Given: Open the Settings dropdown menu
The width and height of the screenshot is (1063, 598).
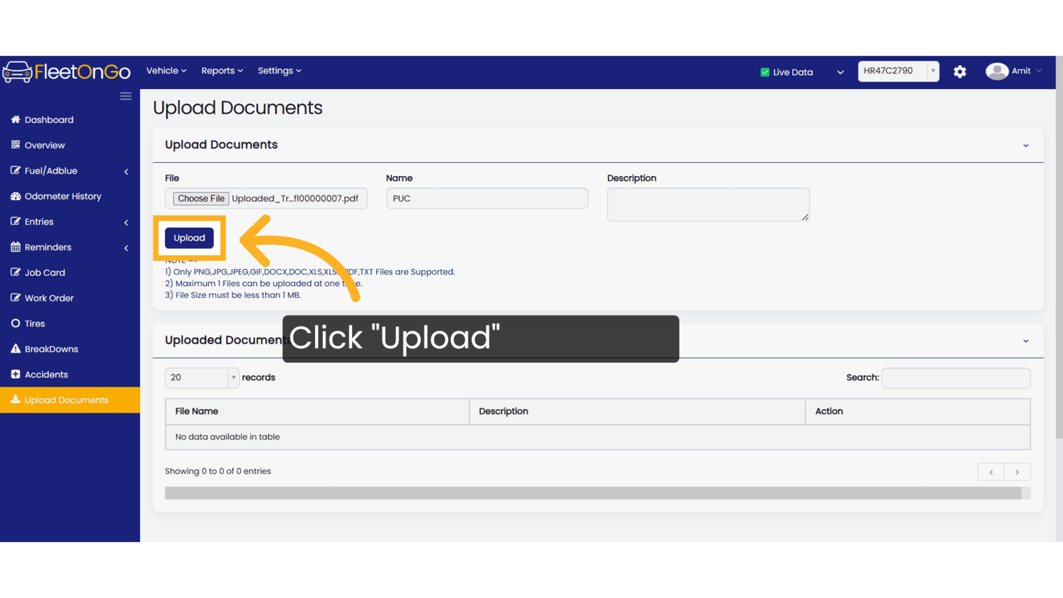Looking at the screenshot, I should (280, 70).
